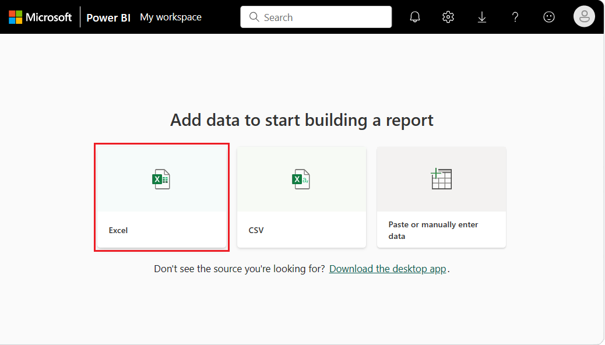This screenshot has width=605, height=345.
Task: Open the account profile avatar
Action: [x=584, y=16]
